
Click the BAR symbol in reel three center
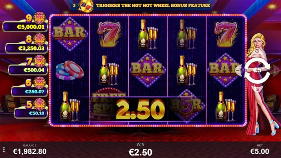[148, 70]
